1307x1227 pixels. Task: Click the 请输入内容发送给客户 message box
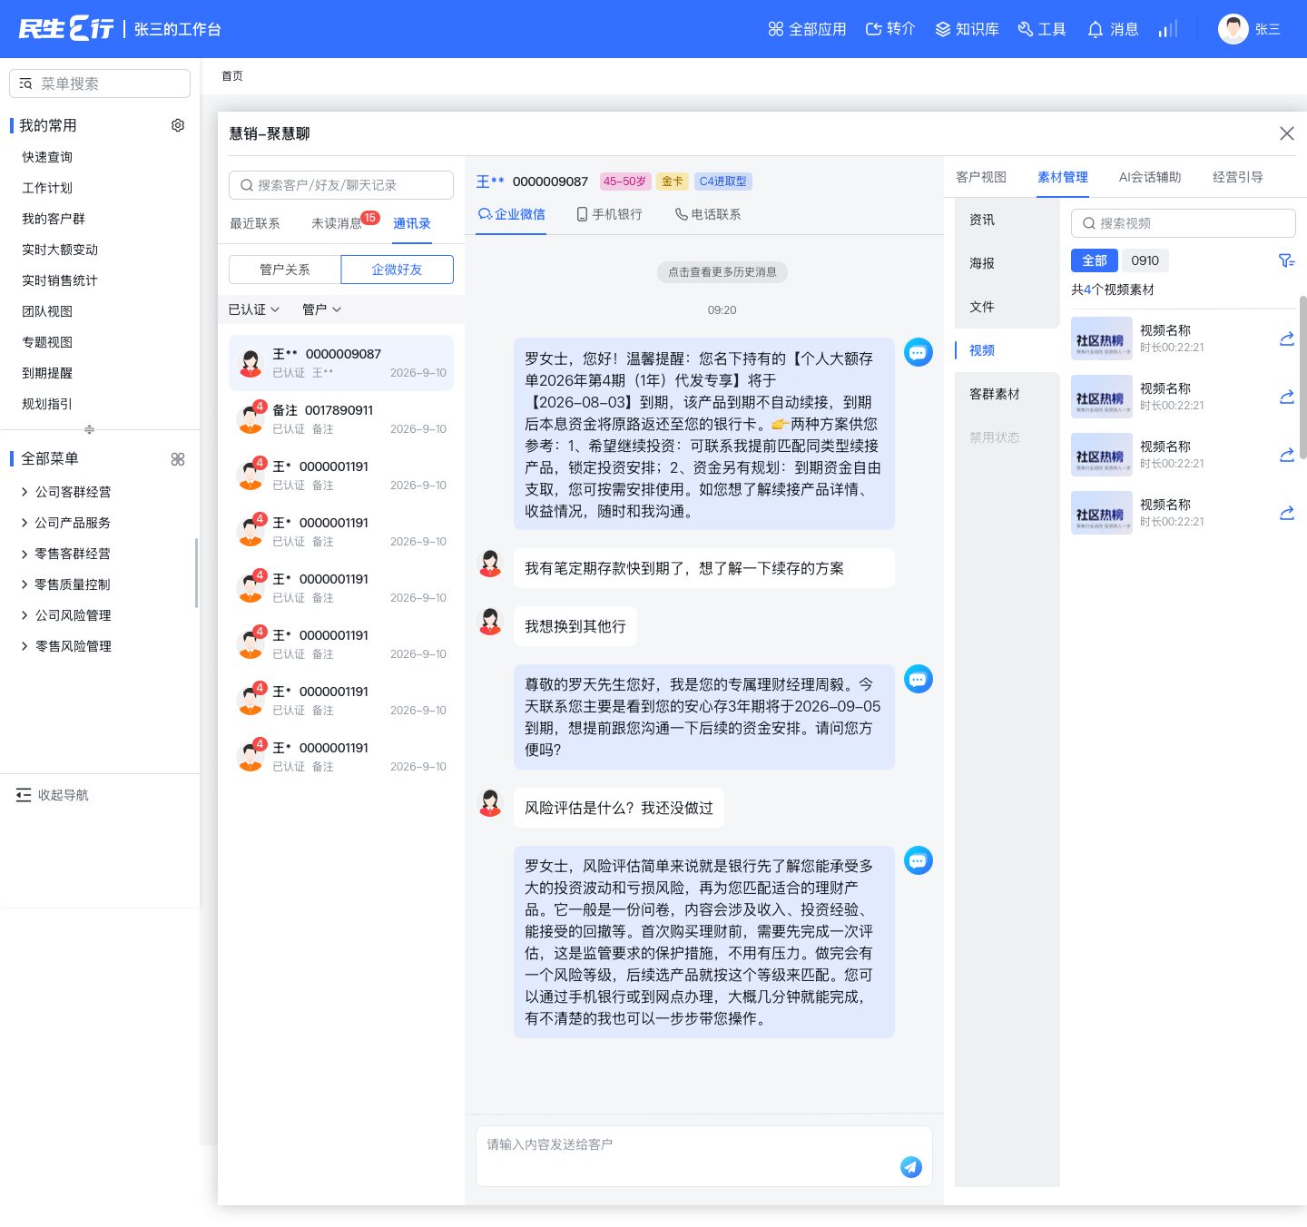(704, 1156)
